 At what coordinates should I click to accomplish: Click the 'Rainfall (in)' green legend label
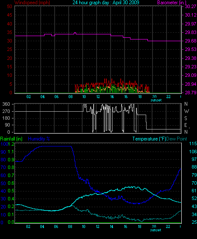[11, 139]
